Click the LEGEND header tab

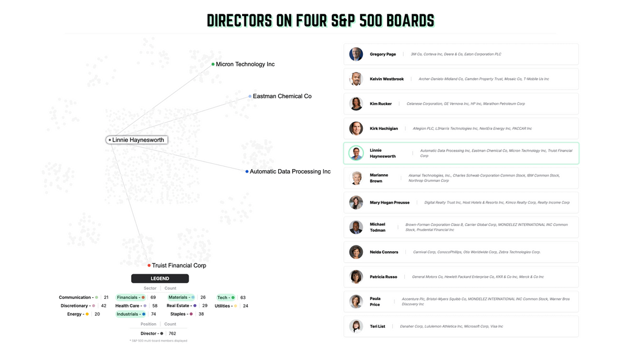(x=160, y=278)
